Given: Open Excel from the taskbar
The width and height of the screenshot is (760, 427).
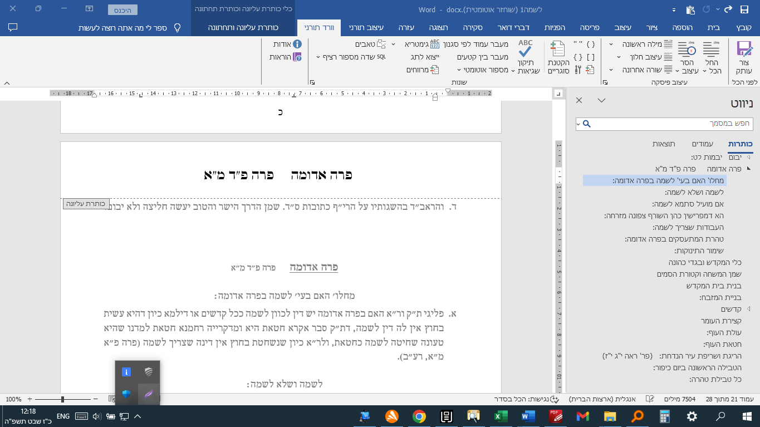Looking at the screenshot, I should 501,416.
